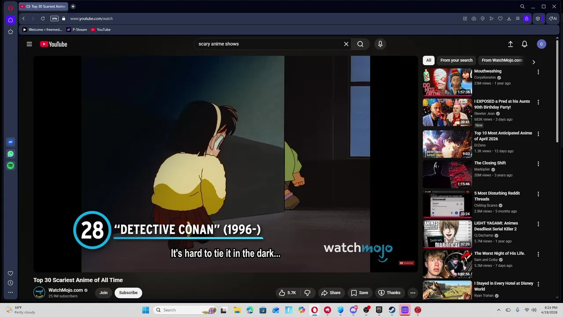
Task: Open options for 5 Most Disturbing Reddit Threads
Action: point(538,194)
